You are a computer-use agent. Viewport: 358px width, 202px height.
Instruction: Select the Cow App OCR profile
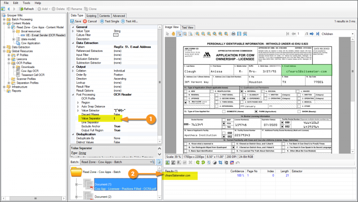click(x=30, y=71)
